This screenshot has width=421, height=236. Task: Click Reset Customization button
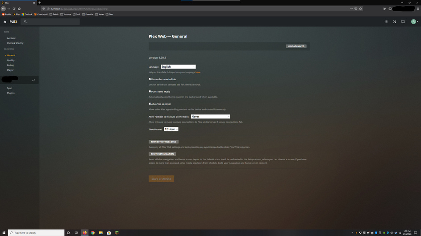(162, 154)
